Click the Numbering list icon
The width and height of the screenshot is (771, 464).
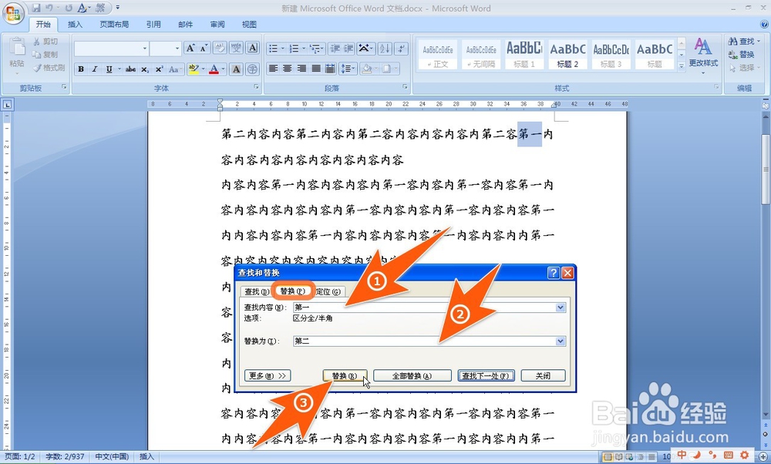[x=294, y=48]
